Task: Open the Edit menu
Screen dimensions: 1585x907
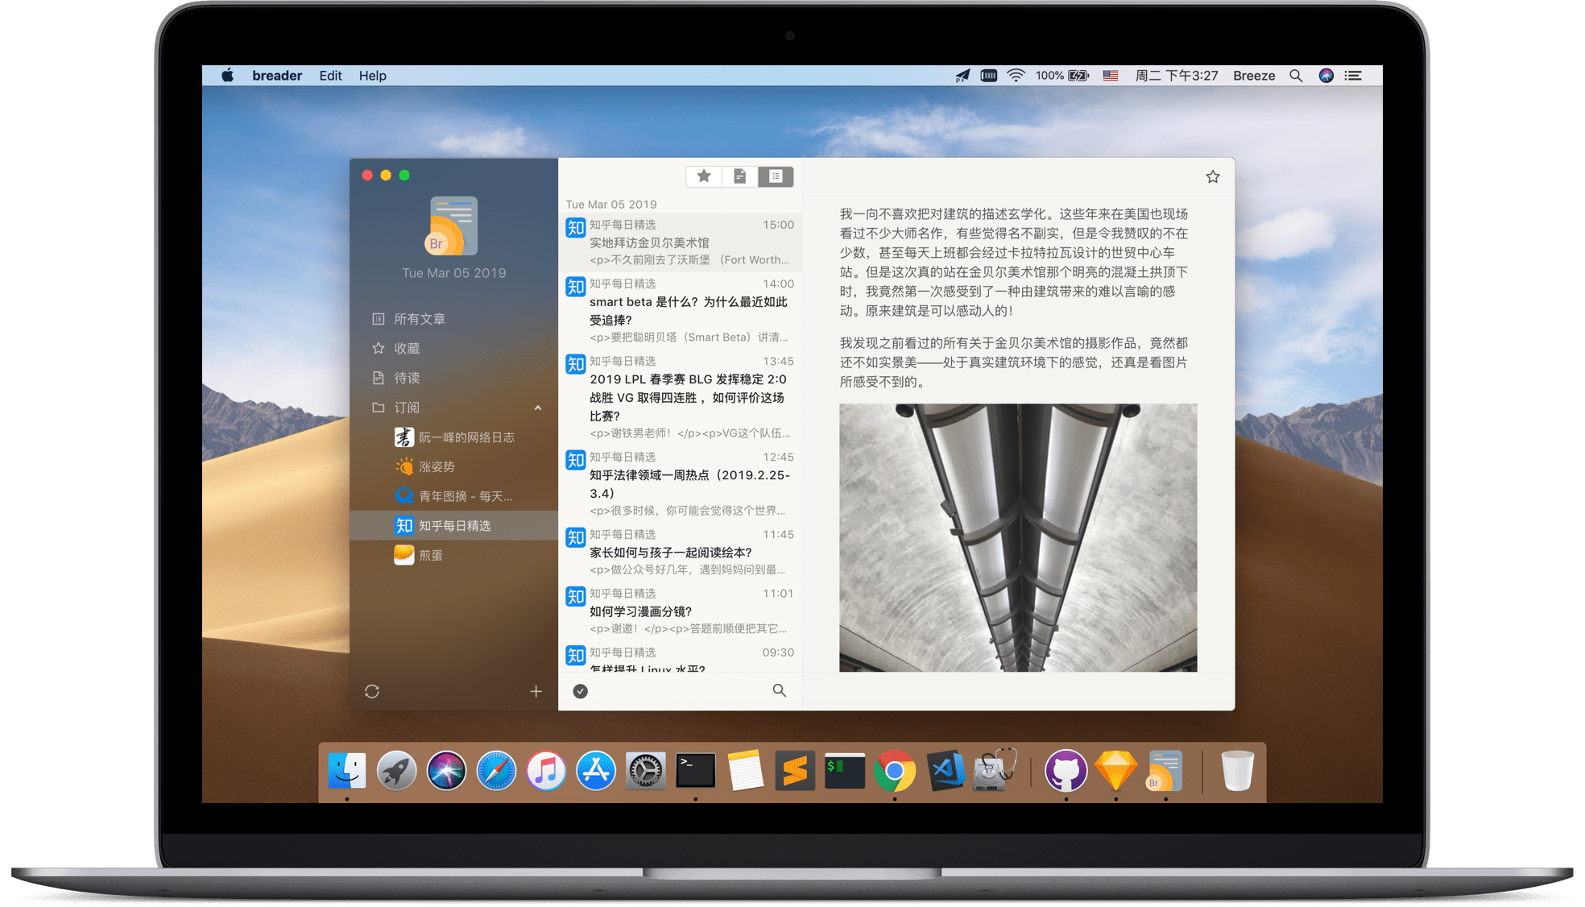Action: click(x=330, y=76)
